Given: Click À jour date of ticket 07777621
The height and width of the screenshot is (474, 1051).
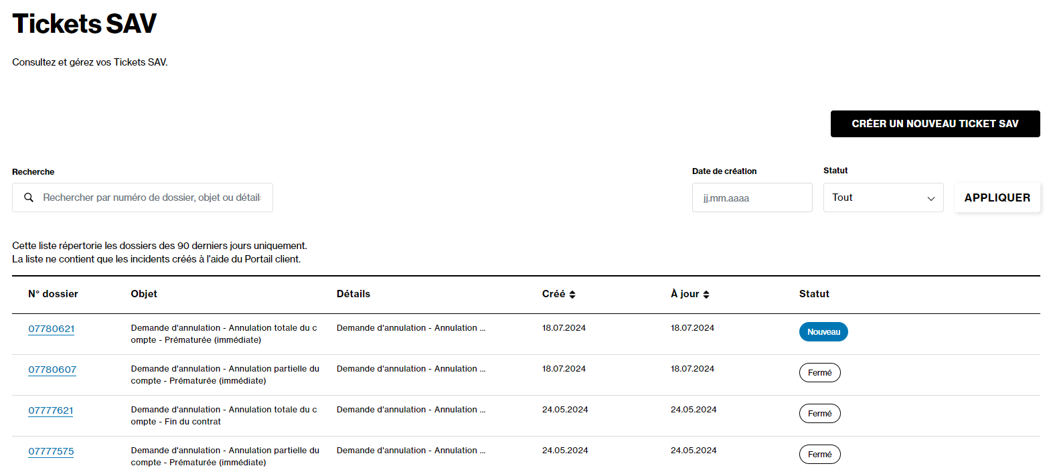Looking at the screenshot, I should point(694,410).
